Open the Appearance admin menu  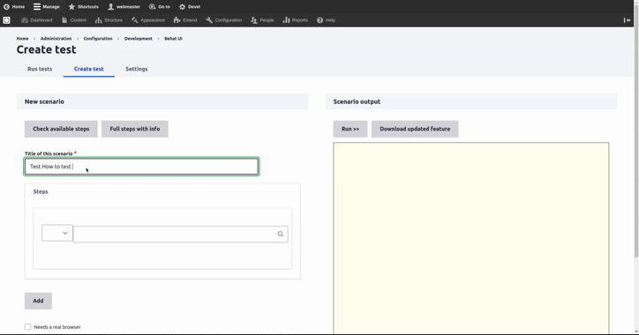(x=148, y=20)
